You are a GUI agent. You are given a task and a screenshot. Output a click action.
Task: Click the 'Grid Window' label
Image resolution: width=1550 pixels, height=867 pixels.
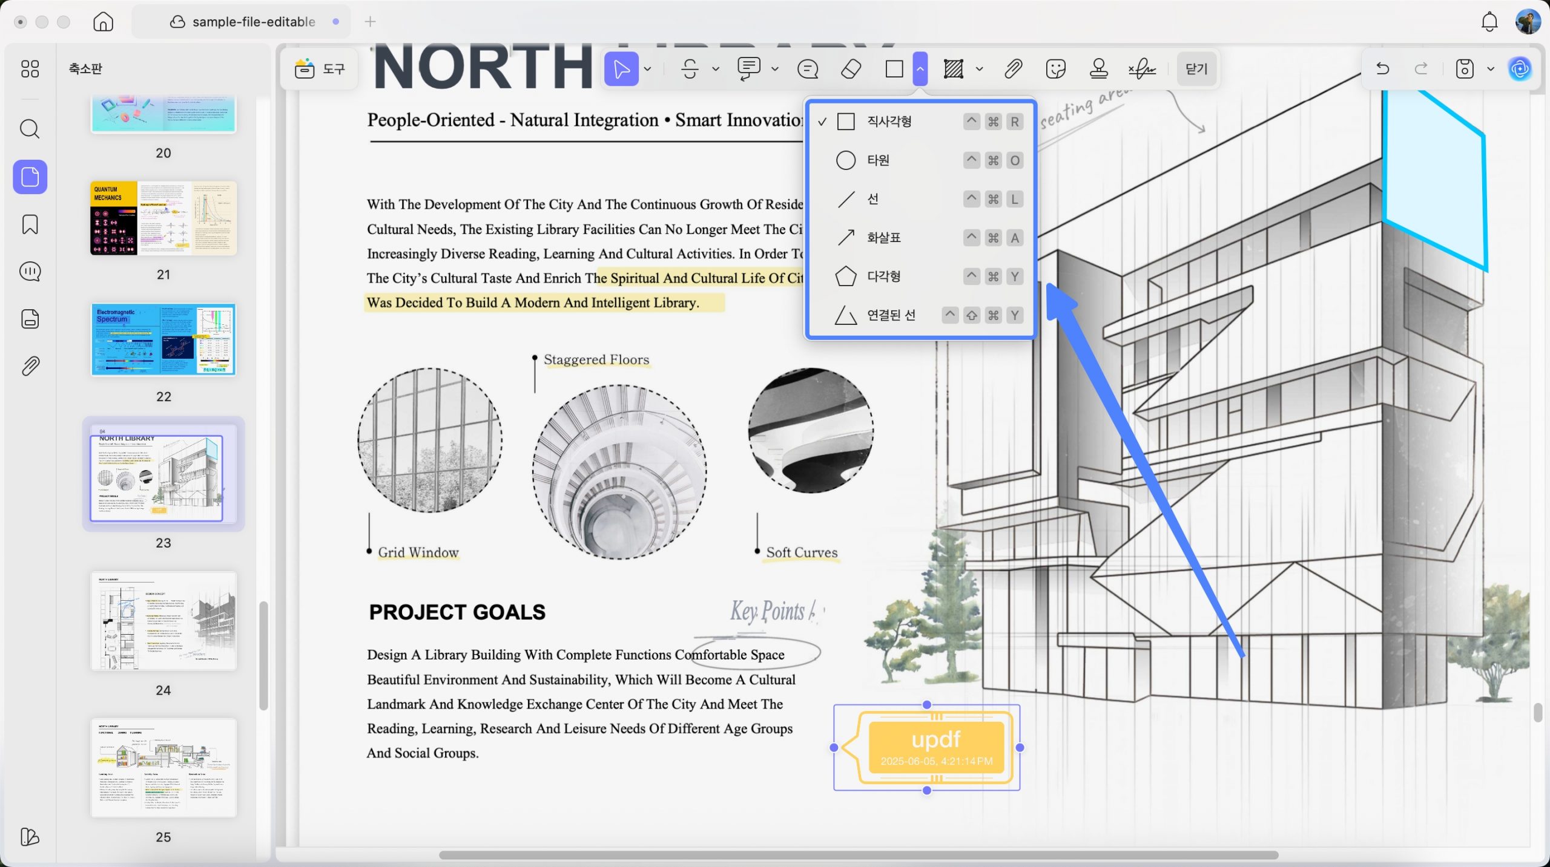point(418,552)
